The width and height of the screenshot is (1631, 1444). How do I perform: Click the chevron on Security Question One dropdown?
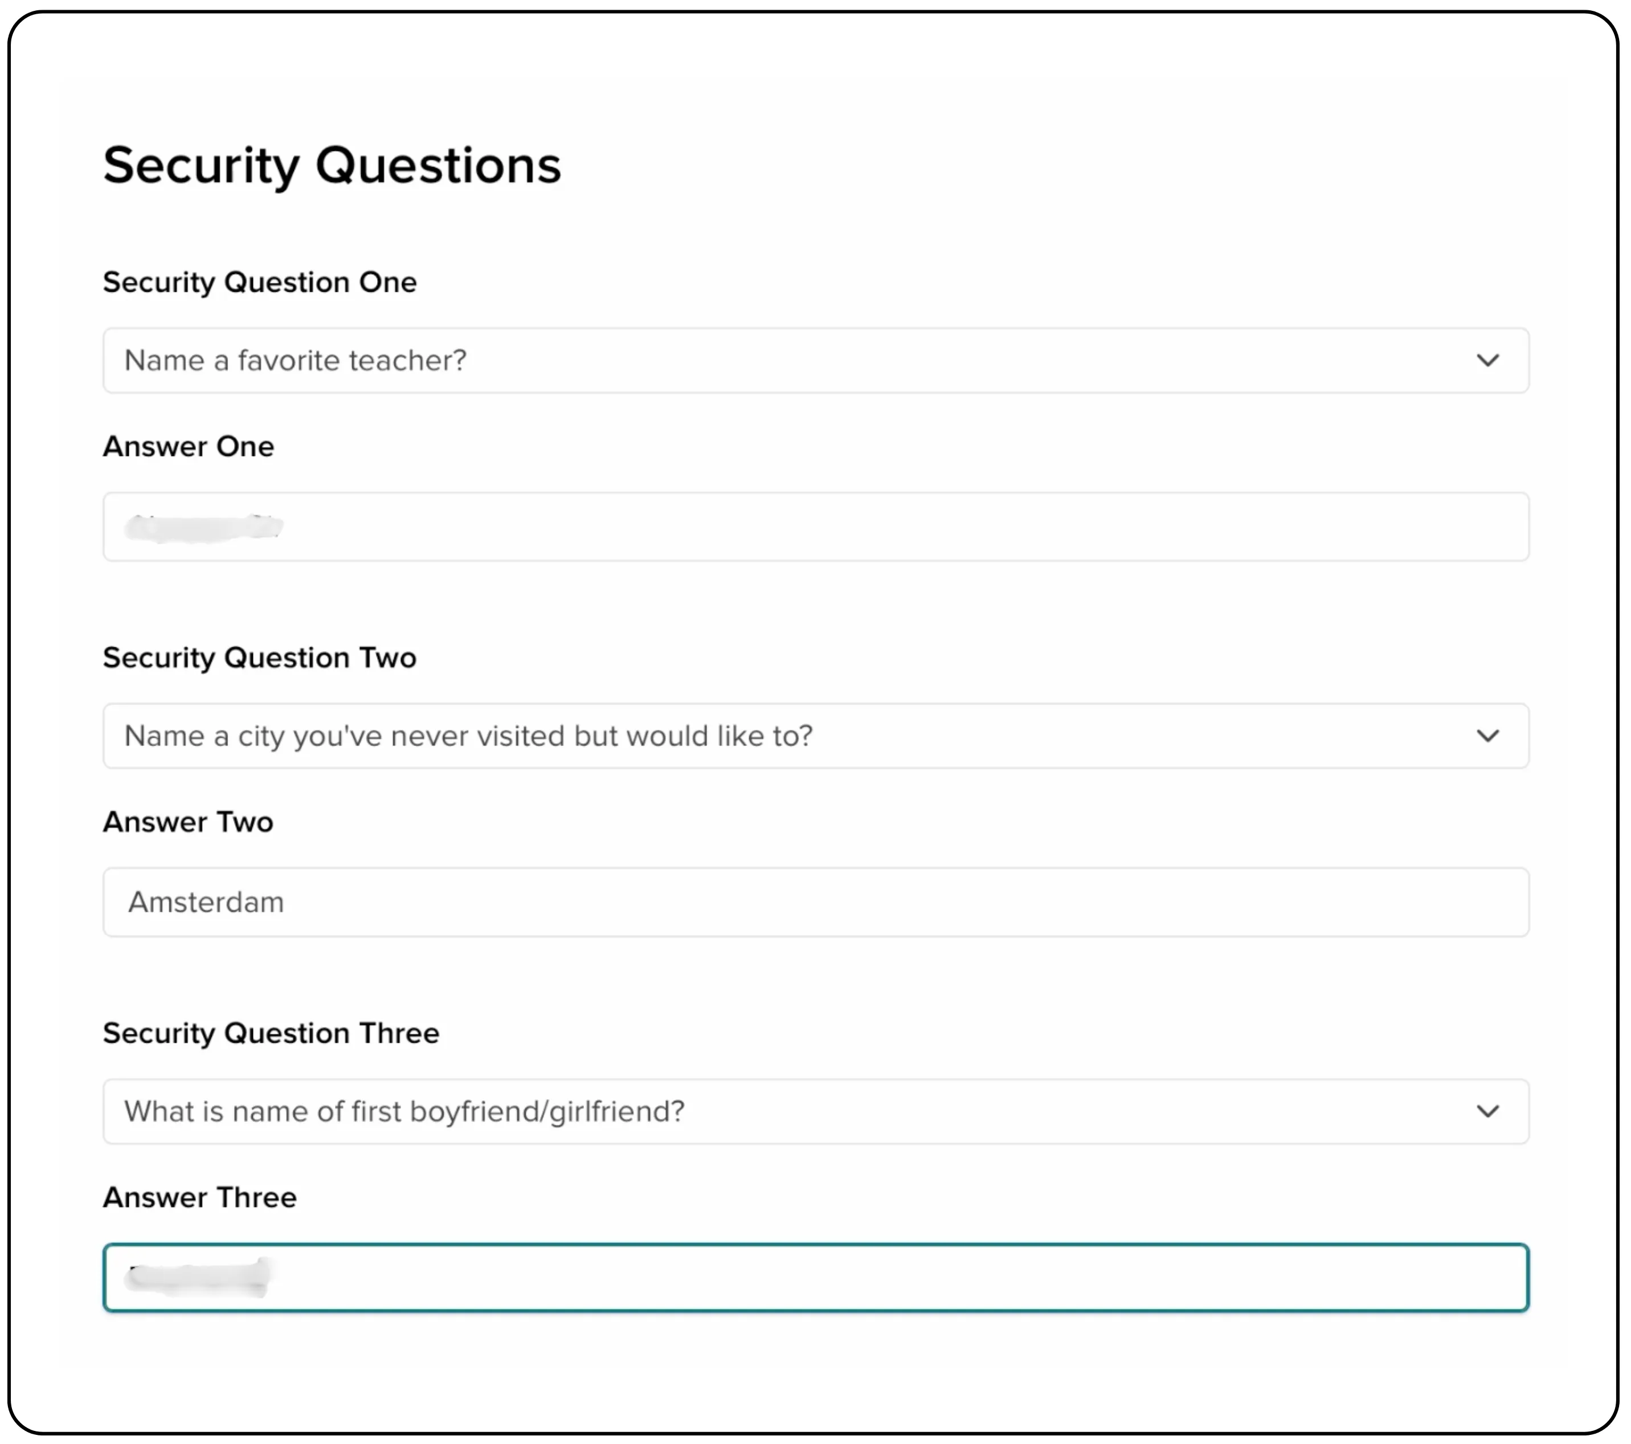[1489, 361]
